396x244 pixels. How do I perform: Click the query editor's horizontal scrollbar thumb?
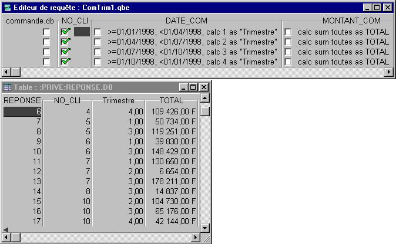click(15, 72)
